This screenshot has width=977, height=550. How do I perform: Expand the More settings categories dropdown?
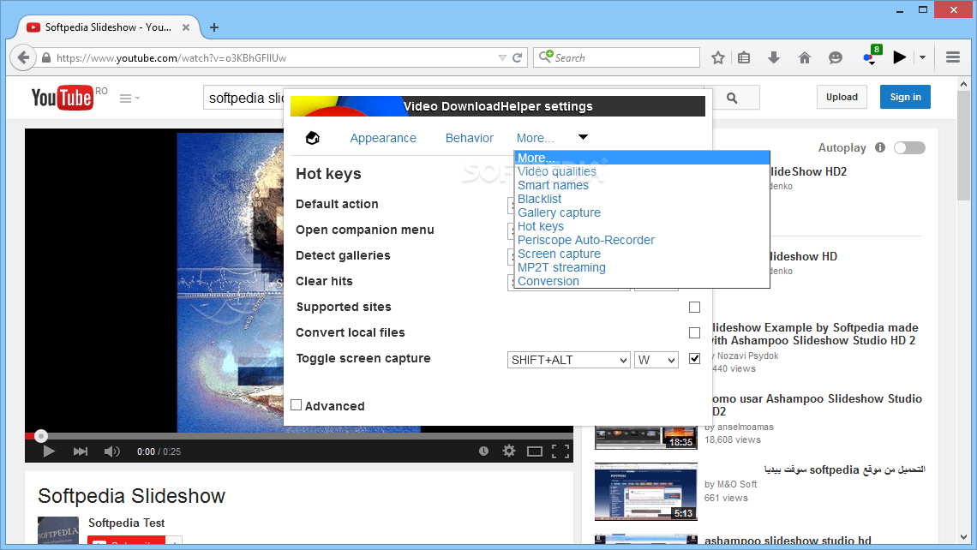583,137
